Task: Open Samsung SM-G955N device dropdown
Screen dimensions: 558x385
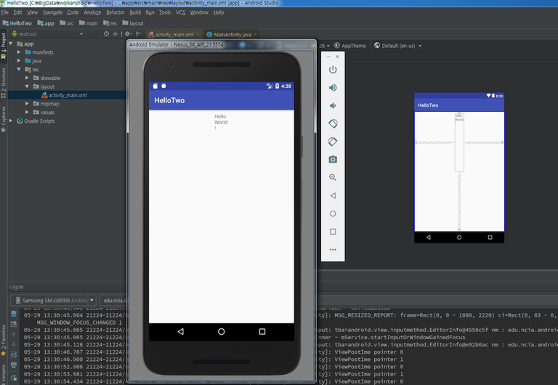Action: (x=53, y=300)
